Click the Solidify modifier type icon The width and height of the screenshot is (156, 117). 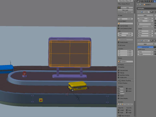[142, 12]
